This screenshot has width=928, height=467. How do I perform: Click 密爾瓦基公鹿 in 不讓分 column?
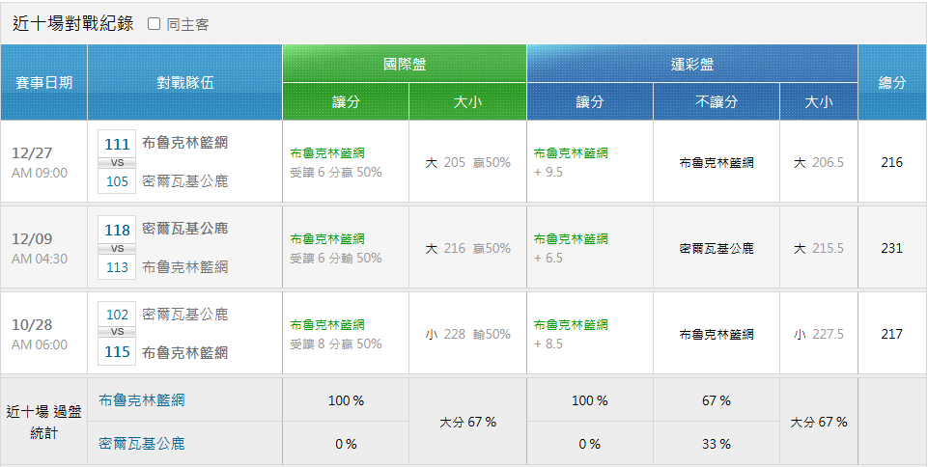tap(717, 248)
